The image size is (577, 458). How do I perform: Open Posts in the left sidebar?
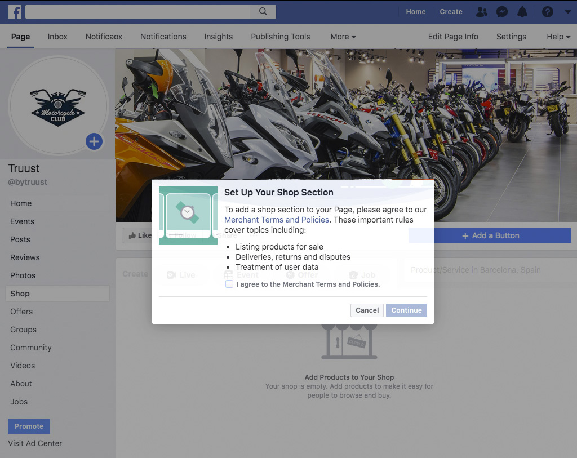tap(20, 239)
